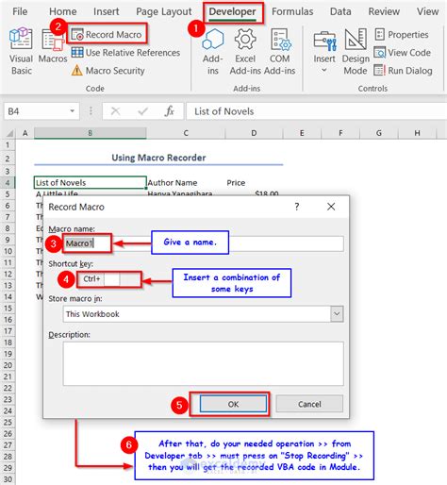This screenshot has height=485, width=447.
Task: Switch to the Data tab
Action: 340,11
